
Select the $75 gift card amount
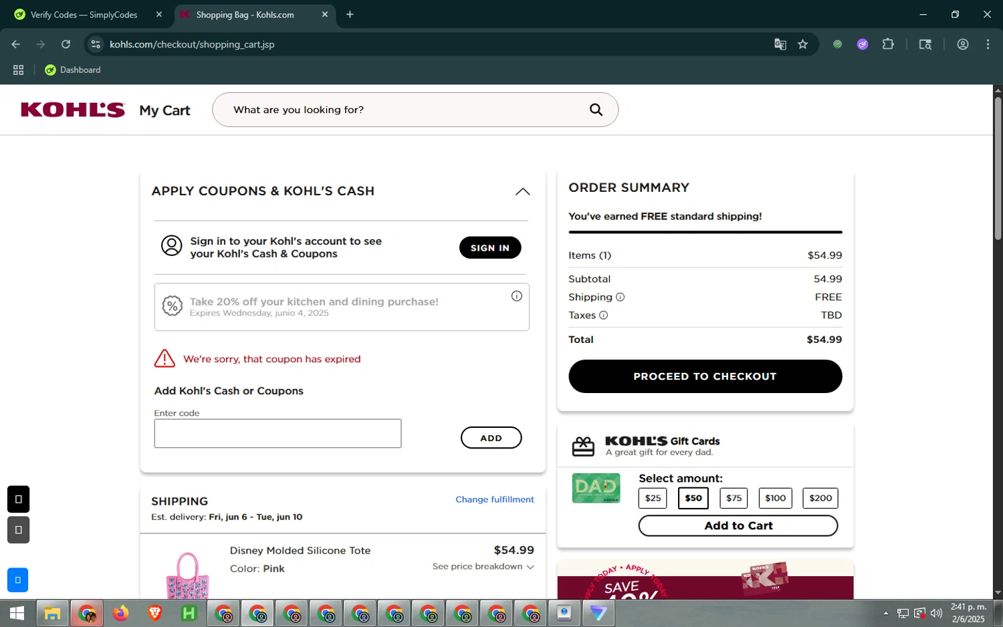734,498
